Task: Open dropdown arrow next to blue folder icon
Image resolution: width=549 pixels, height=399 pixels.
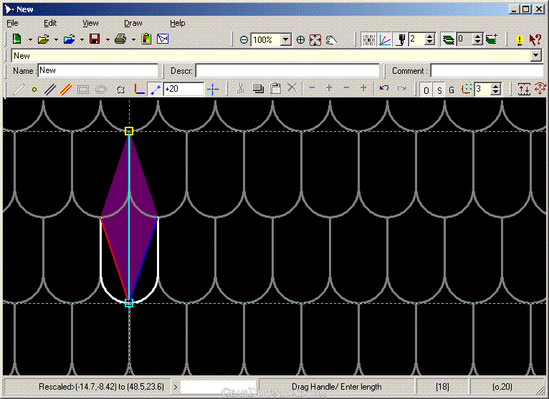Action: click(82, 40)
